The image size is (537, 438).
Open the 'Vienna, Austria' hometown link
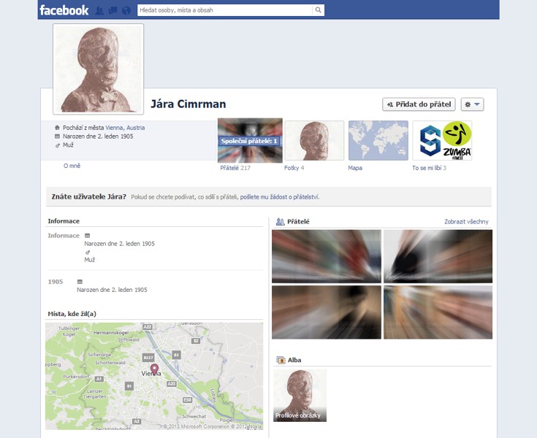tap(125, 128)
